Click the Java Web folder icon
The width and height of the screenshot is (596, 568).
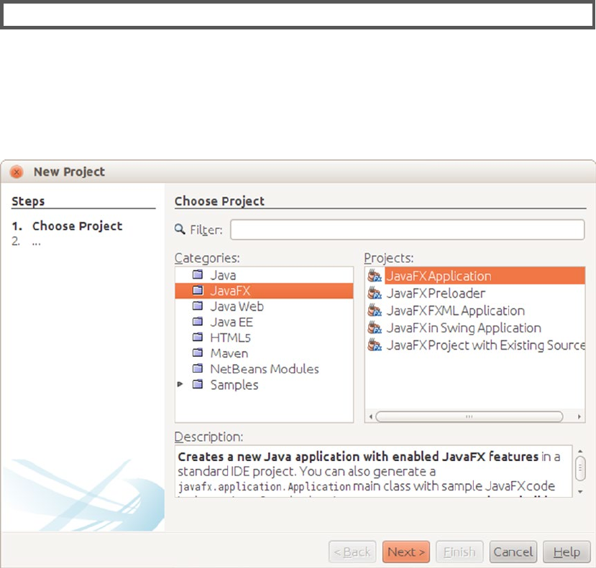click(x=198, y=306)
